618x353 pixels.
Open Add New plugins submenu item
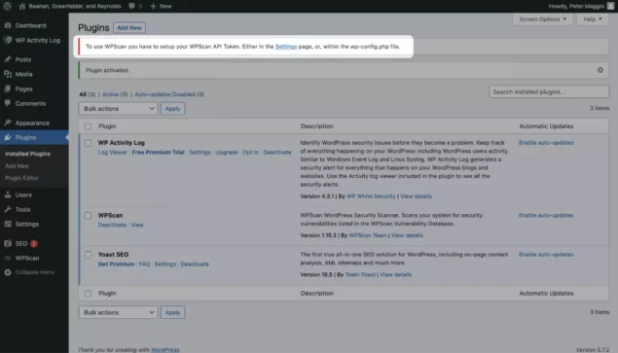pos(17,166)
